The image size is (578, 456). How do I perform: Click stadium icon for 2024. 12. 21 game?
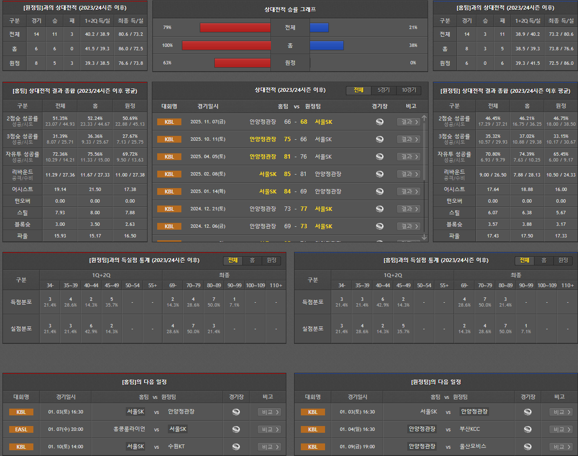point(380,209)
